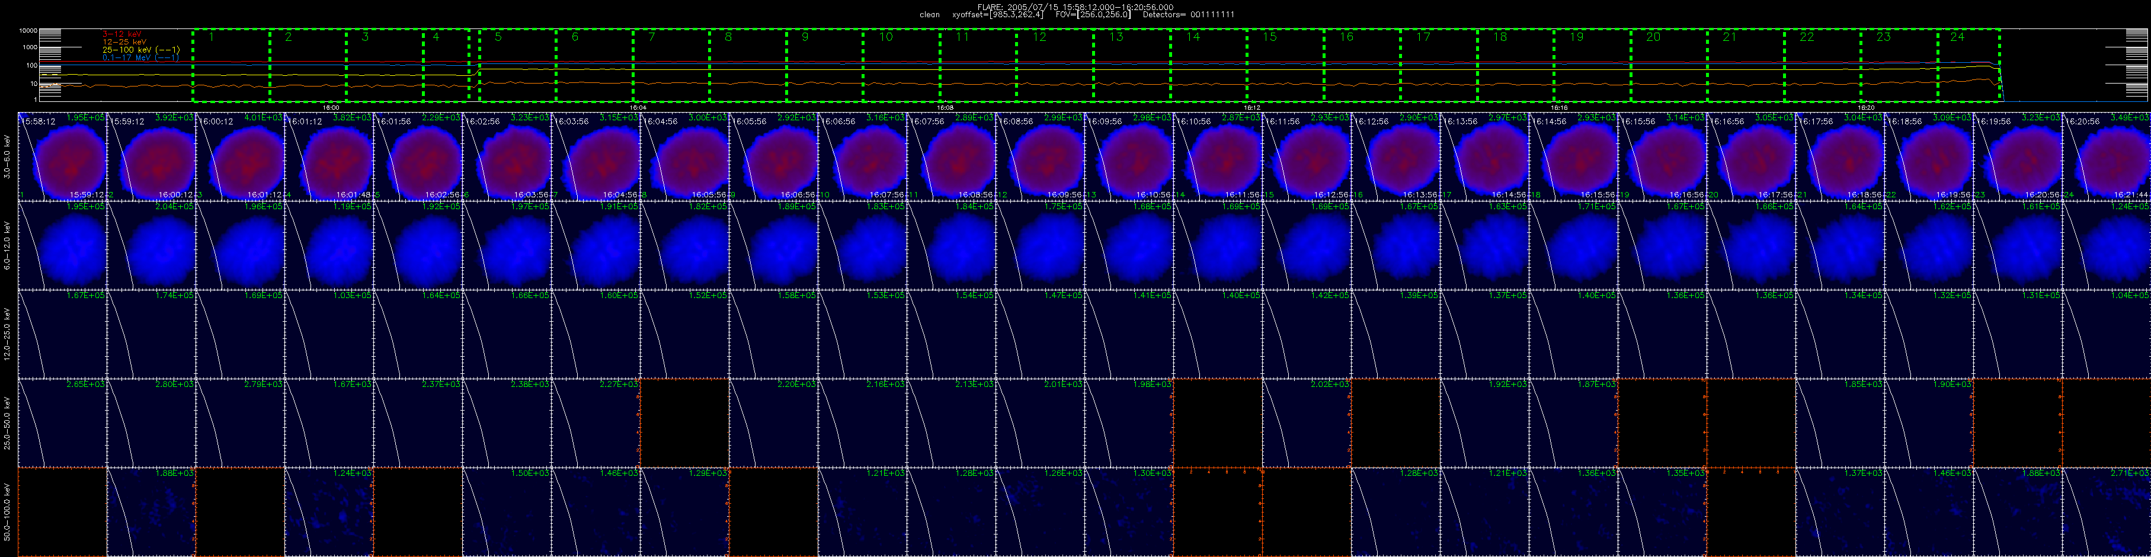Screen dimensions: 2151x557
Task: Click the '3.0-6.0 keV' row label
Action: (x=8, y=157)
